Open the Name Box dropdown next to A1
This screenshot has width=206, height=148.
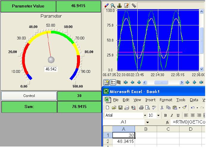(x=147, y=122)
